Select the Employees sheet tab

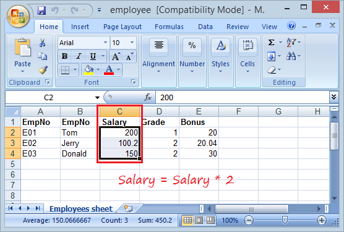[x=81, y=208]
